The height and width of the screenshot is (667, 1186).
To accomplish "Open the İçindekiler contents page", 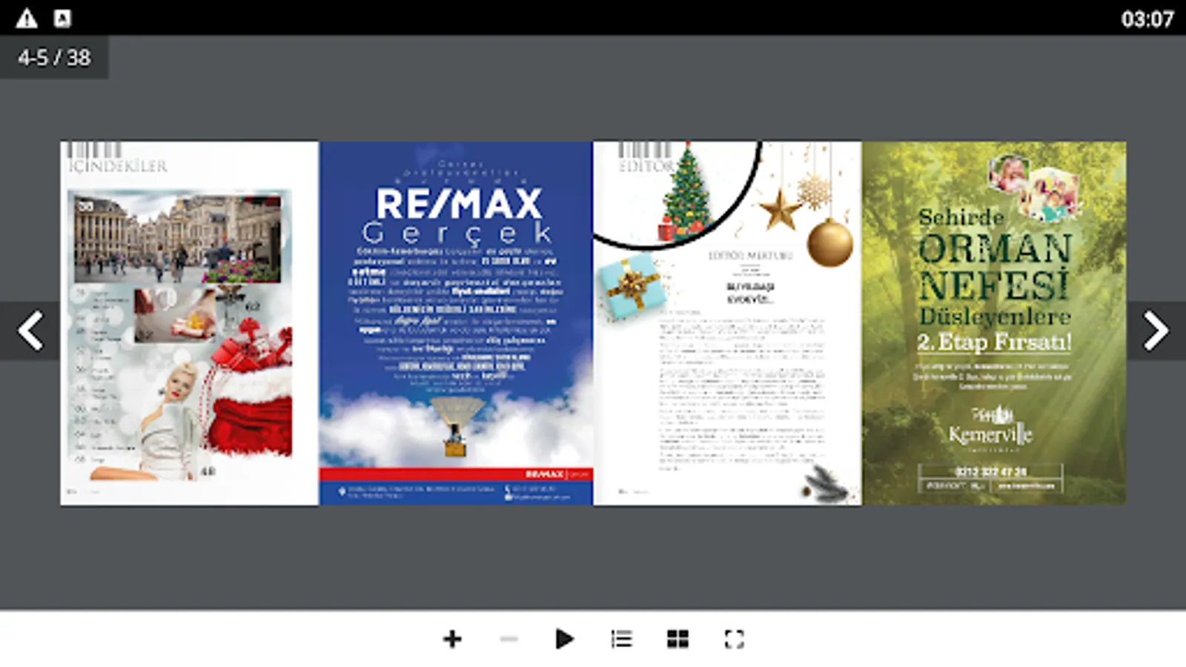I will pyautogui.click(x=190, y=323).
